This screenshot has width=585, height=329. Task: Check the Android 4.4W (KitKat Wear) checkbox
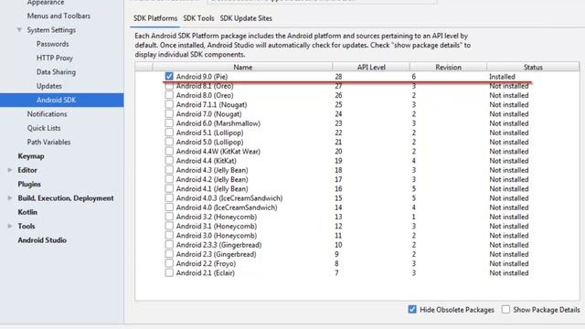(169, 151)
